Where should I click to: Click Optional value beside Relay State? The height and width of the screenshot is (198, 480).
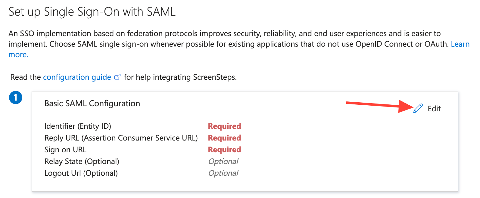(x=223, y=161)
